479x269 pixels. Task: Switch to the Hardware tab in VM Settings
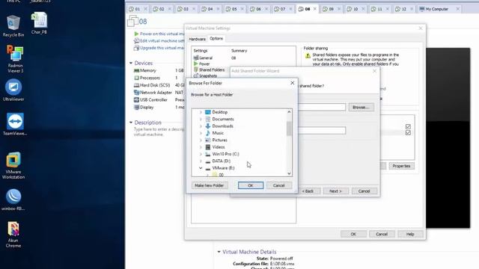197,39
